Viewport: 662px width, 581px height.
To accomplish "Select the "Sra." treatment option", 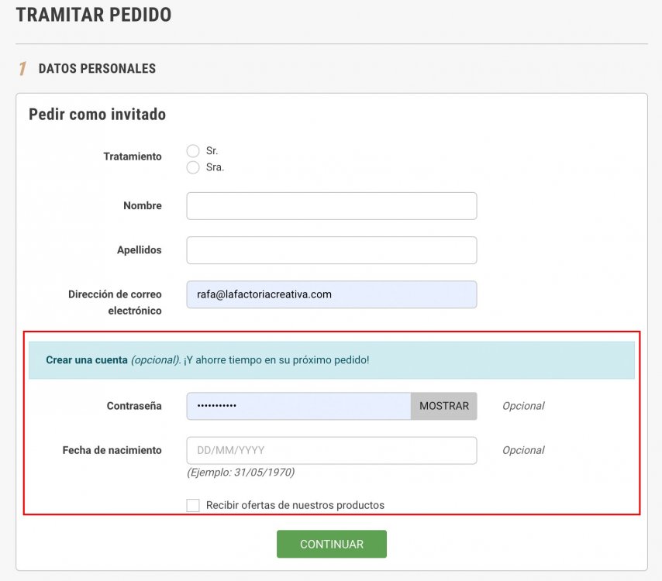I will [193, 167].
